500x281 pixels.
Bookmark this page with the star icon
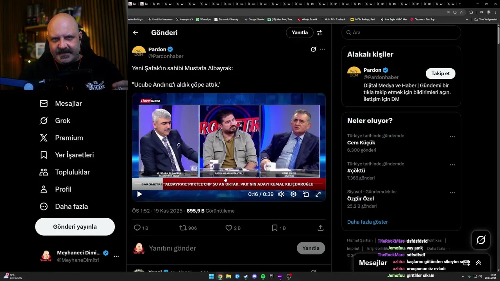click(461, 12)
